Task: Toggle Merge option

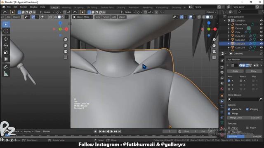Action: tap(229, 113)
